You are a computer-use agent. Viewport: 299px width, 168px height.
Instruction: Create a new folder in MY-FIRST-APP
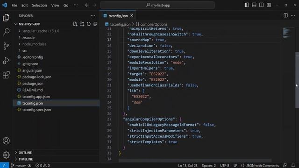click(82, 24)
